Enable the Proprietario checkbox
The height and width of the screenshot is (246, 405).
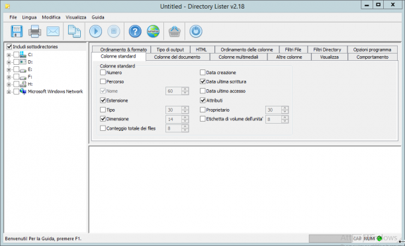[x=202, y=110]
